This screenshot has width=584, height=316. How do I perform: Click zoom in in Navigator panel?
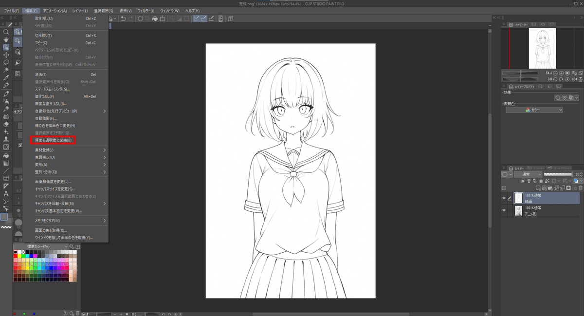561,73
